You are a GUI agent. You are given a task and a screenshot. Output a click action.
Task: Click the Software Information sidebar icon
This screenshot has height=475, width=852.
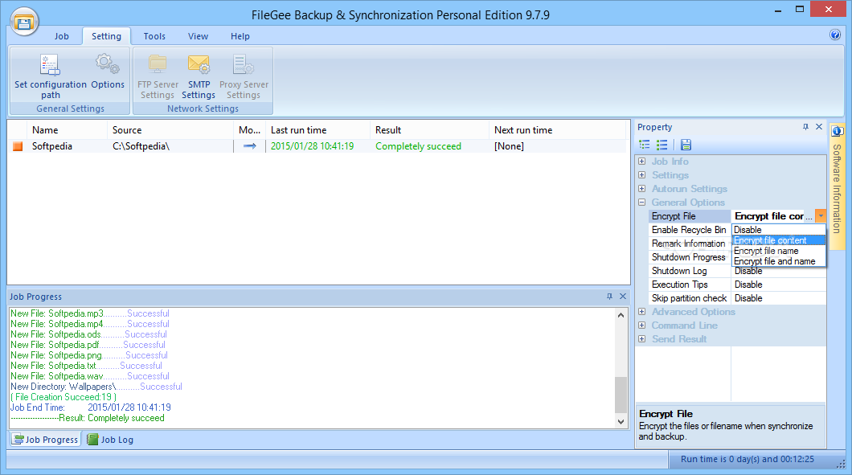[x=837, y=132]
